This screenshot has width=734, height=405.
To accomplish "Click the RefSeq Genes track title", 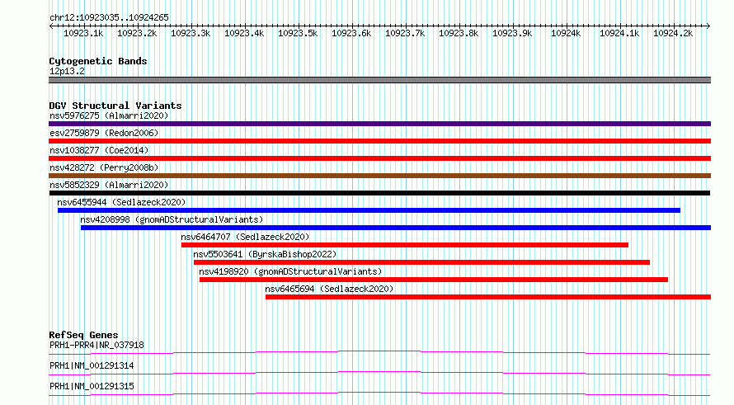I will coord(83,335).
